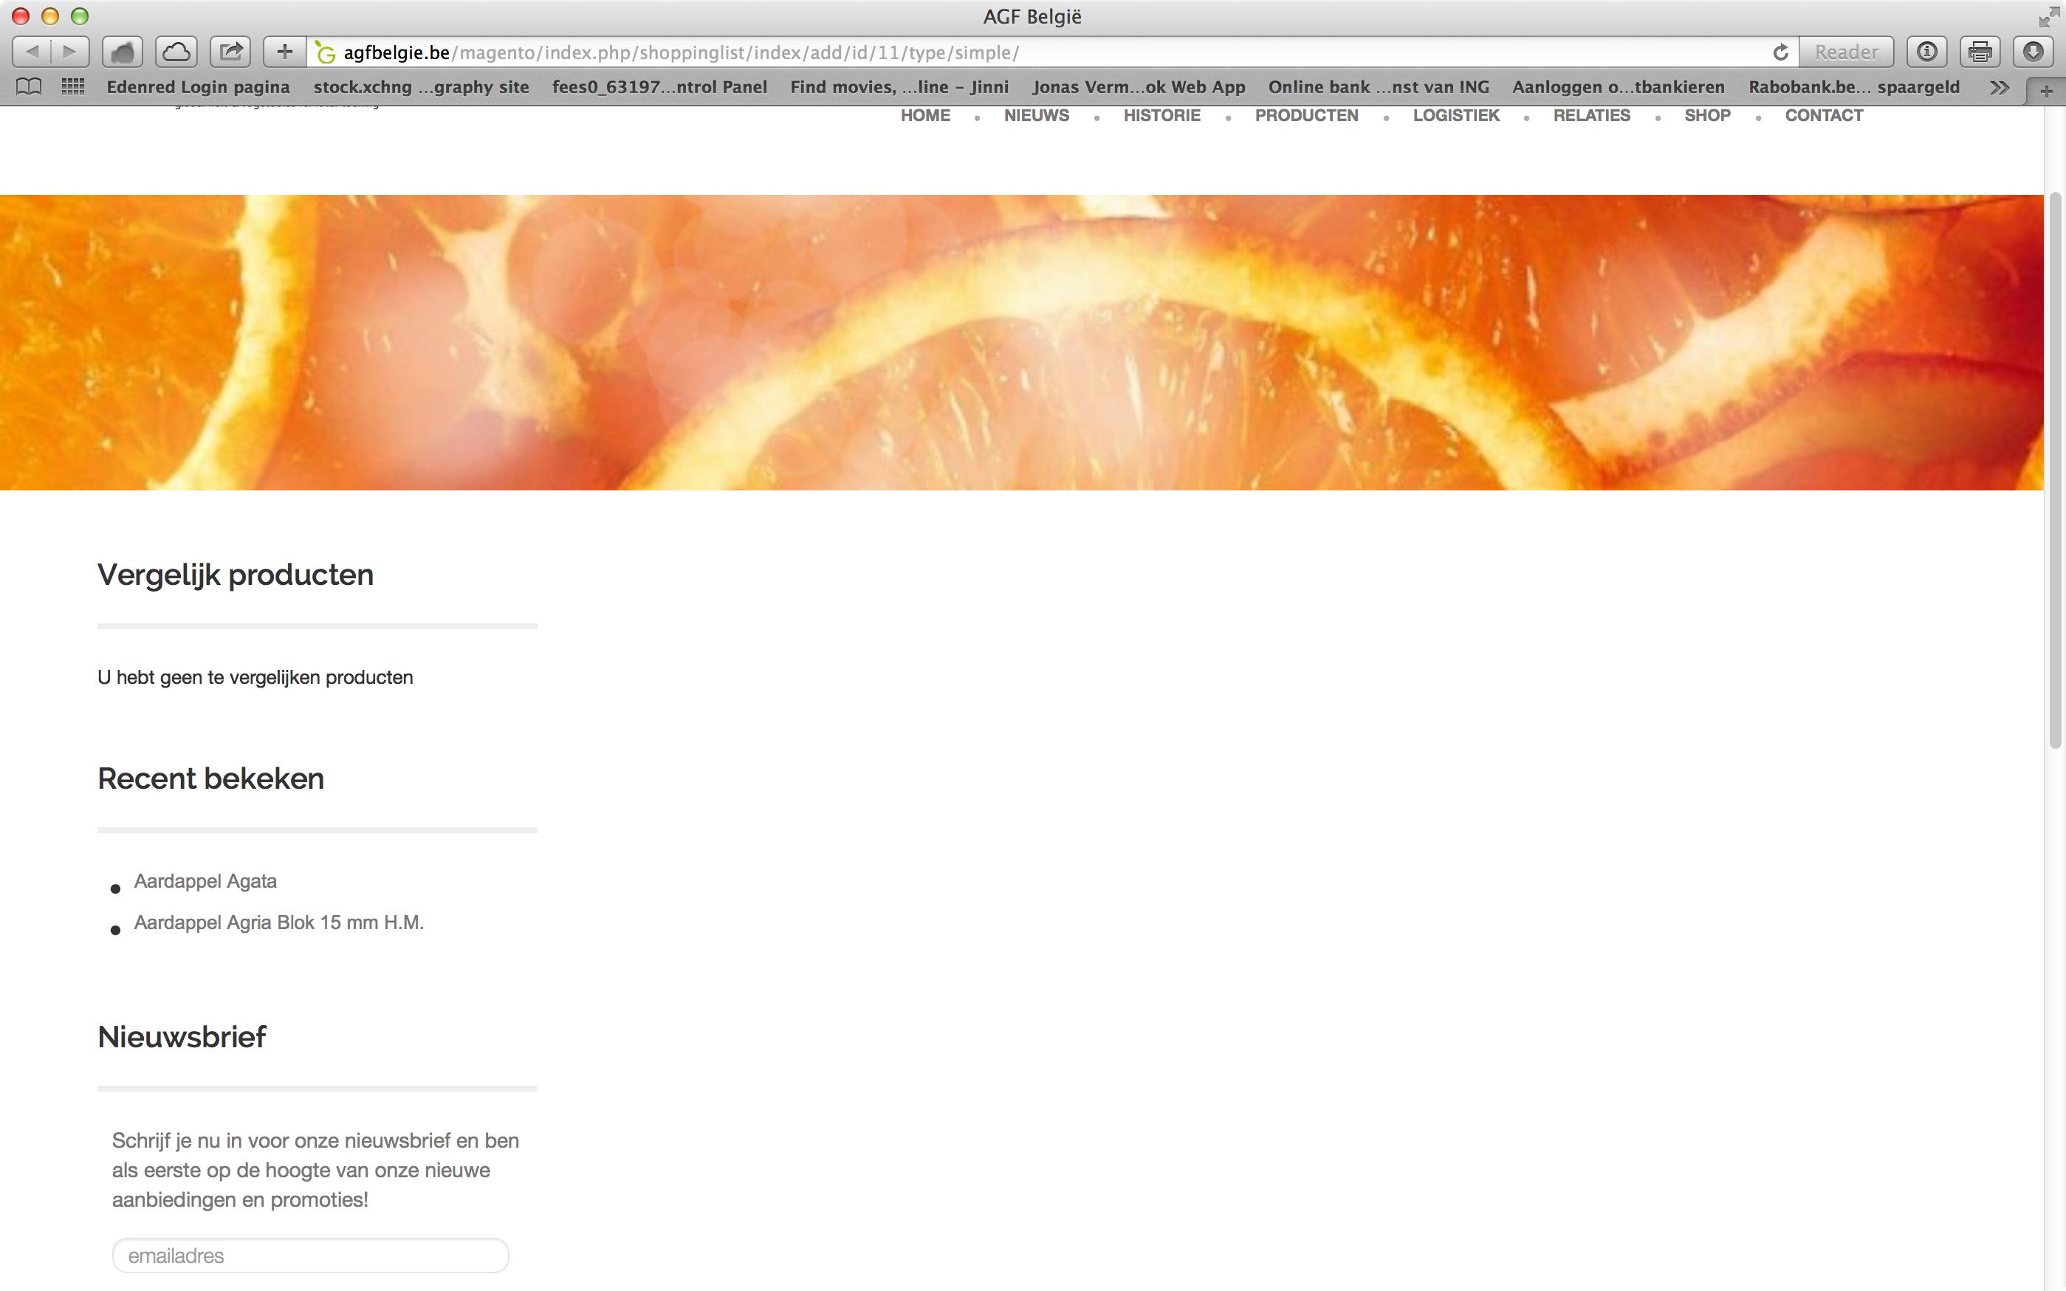Open a new tab with the plus tab button

click(2045, 91)
